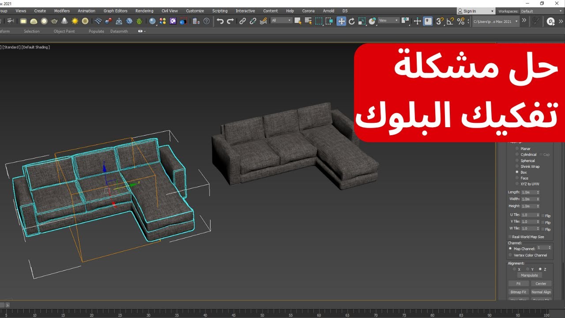Click the Redo arrow icon
Screen dimensions: 565x318
230,21
